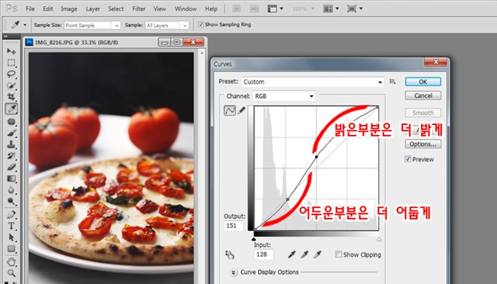Open the Channel RGB dropdown
The height and width of the screenshot is (284, 497).
point(284,96)
